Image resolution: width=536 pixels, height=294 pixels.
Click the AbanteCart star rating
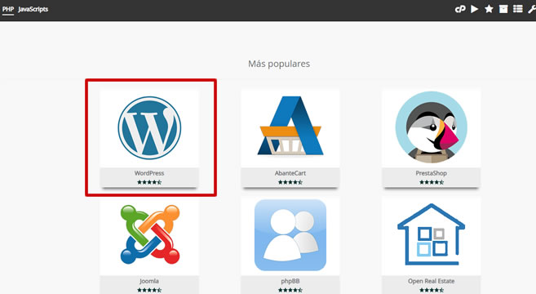click(x=290, y=182)
